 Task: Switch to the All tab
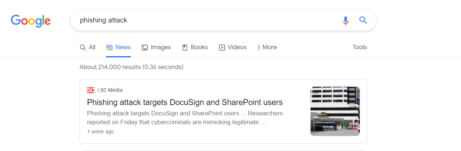coord(88,47)
